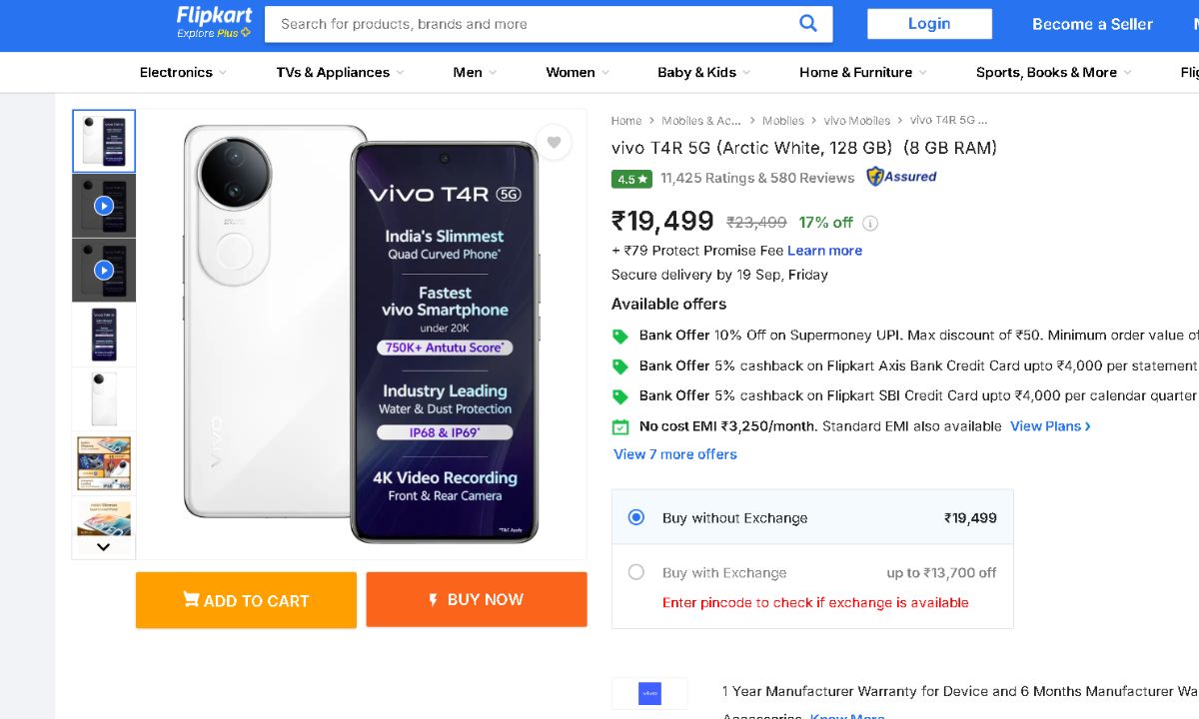Viewport: 1199px width, 719px height.
Task: Click the 4.5 star rating badge
Action: 631,179
